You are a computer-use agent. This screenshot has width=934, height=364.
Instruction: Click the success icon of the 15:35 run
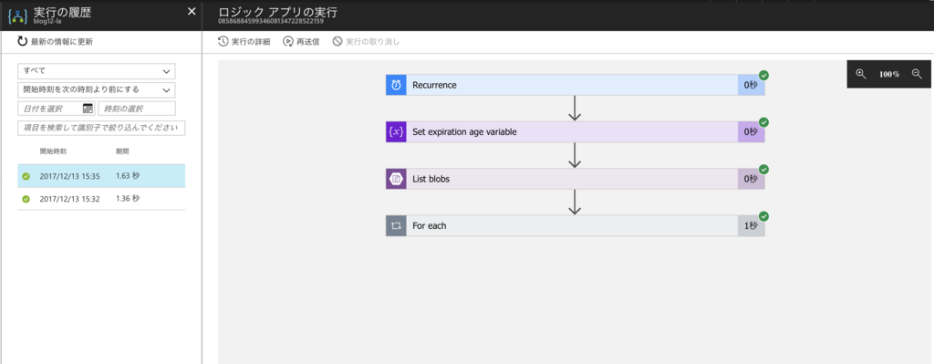pos(26,176)
